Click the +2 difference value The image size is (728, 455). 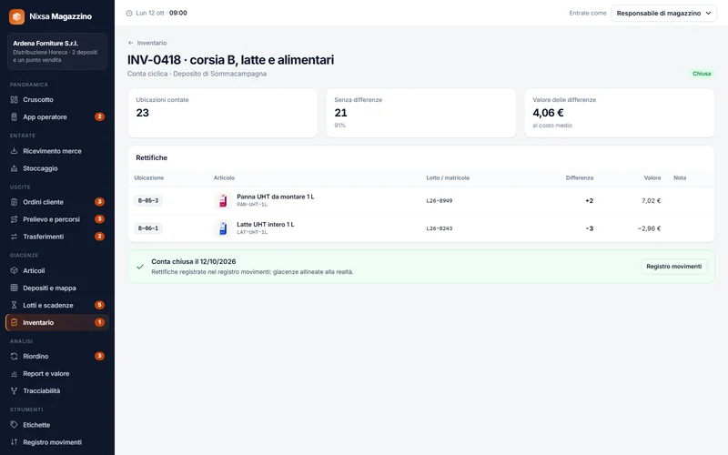(x=589, y=200)
